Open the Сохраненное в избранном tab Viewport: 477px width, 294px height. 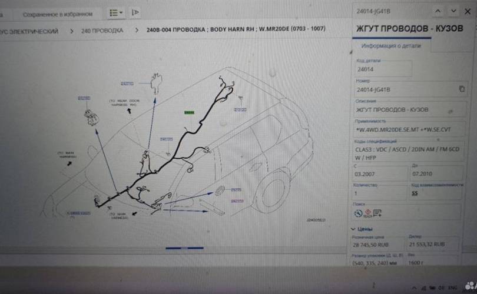[x=58, y=13]
